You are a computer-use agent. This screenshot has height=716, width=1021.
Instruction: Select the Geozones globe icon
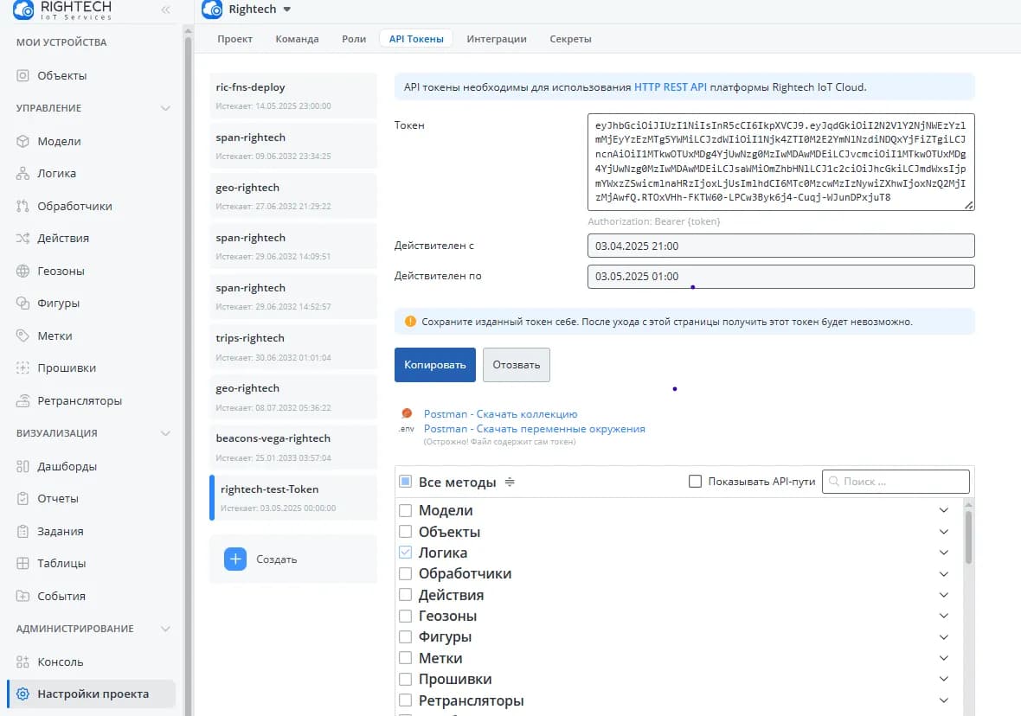point(23,271)
